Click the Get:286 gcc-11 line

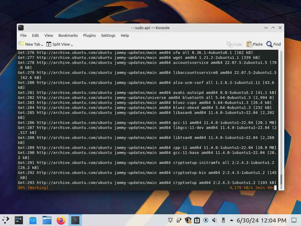click(147, 122)
